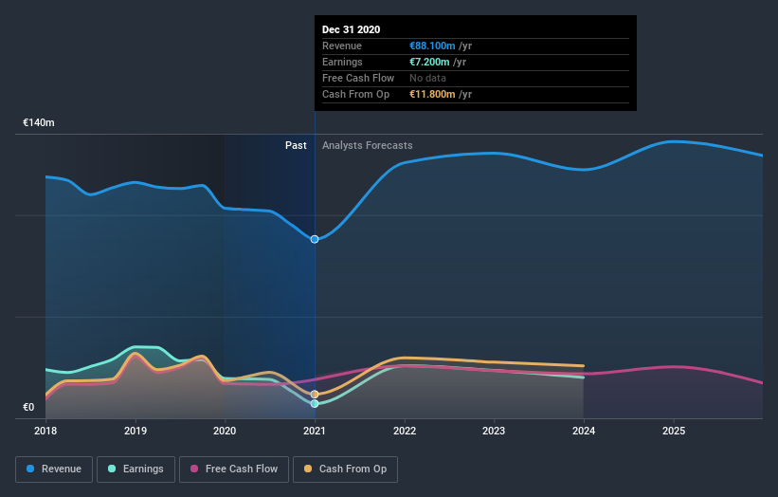
Task: Click the 2022 x-axis label
Action: pos(405,431)
